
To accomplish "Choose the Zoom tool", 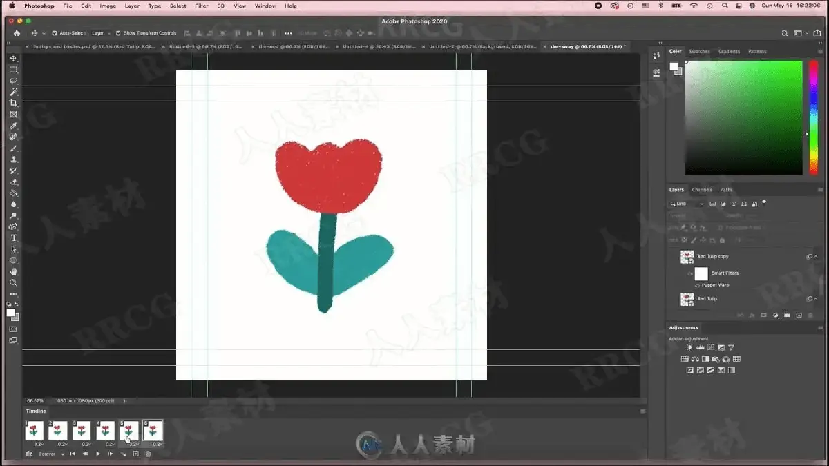I will pos(13,282).
